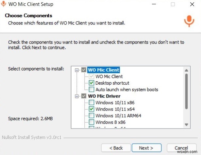The height and width of the screenshot is (155, 201).
Task: Click the component list scroll up arrow
Action: tap(187, 70)
